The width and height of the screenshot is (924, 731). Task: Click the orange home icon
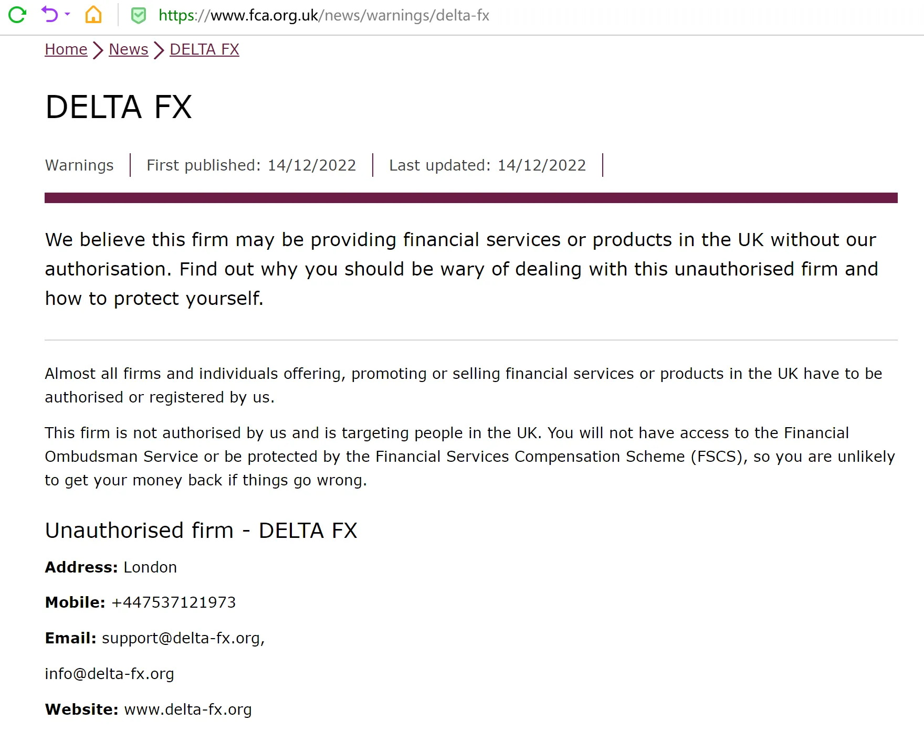click(93, 15)
